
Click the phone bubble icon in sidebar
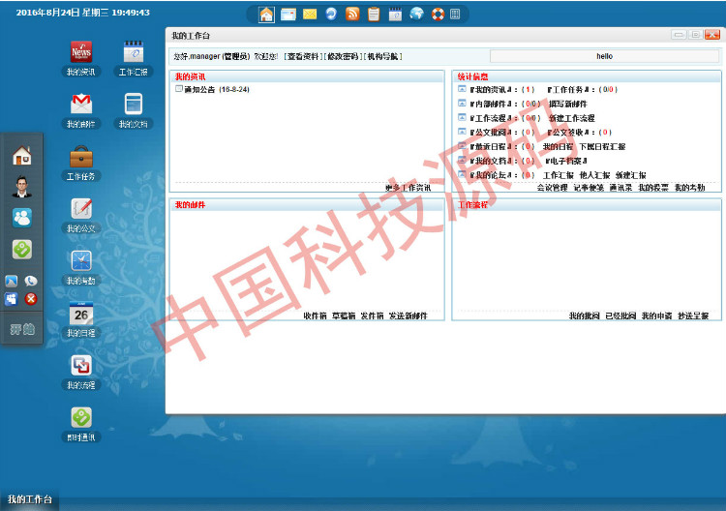click(x=31, y=281)
